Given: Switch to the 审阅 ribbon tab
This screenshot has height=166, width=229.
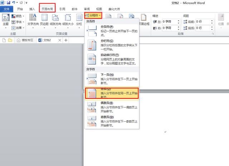Looking at the screenshot, I should click(x=87, y=9).
